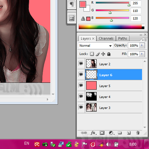Viewport: 149px width, 149px height.
Task: Open the Normal blend mode dropdown
Action: tap(96, 46)
